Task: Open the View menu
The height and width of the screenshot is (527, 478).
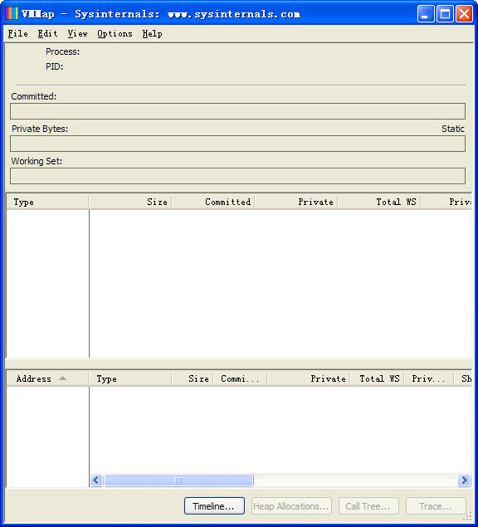Action: pyautogui.click(x=77, y=33)
